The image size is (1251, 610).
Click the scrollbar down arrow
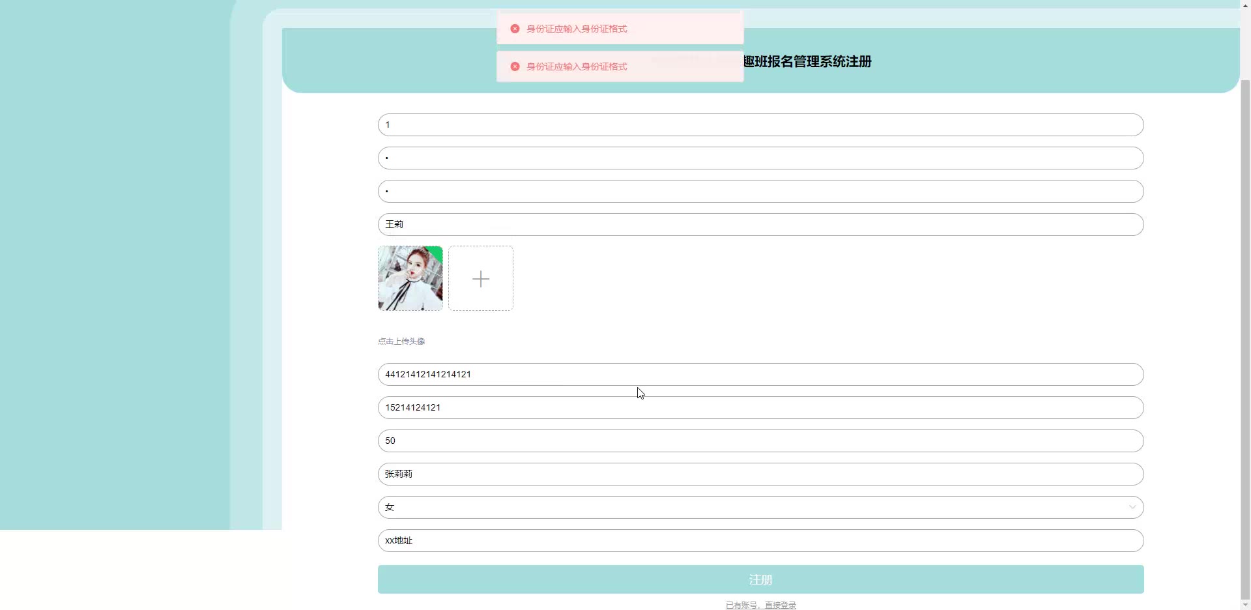click(1245, 604)
